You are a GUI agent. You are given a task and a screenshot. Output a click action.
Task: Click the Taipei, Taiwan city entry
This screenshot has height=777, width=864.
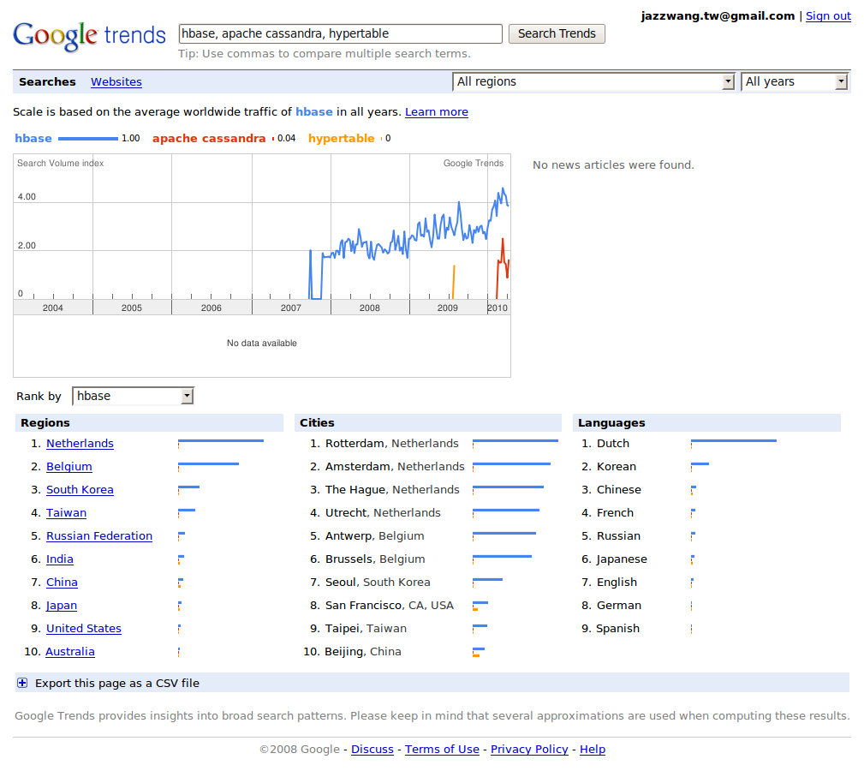(366, 629)
